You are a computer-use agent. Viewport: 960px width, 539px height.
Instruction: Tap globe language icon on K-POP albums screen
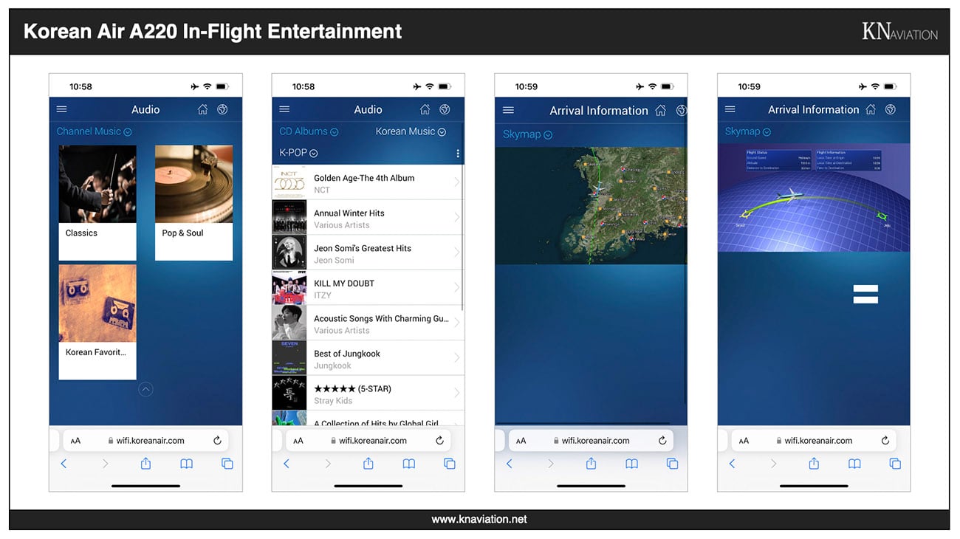click(x=445, y=109)
